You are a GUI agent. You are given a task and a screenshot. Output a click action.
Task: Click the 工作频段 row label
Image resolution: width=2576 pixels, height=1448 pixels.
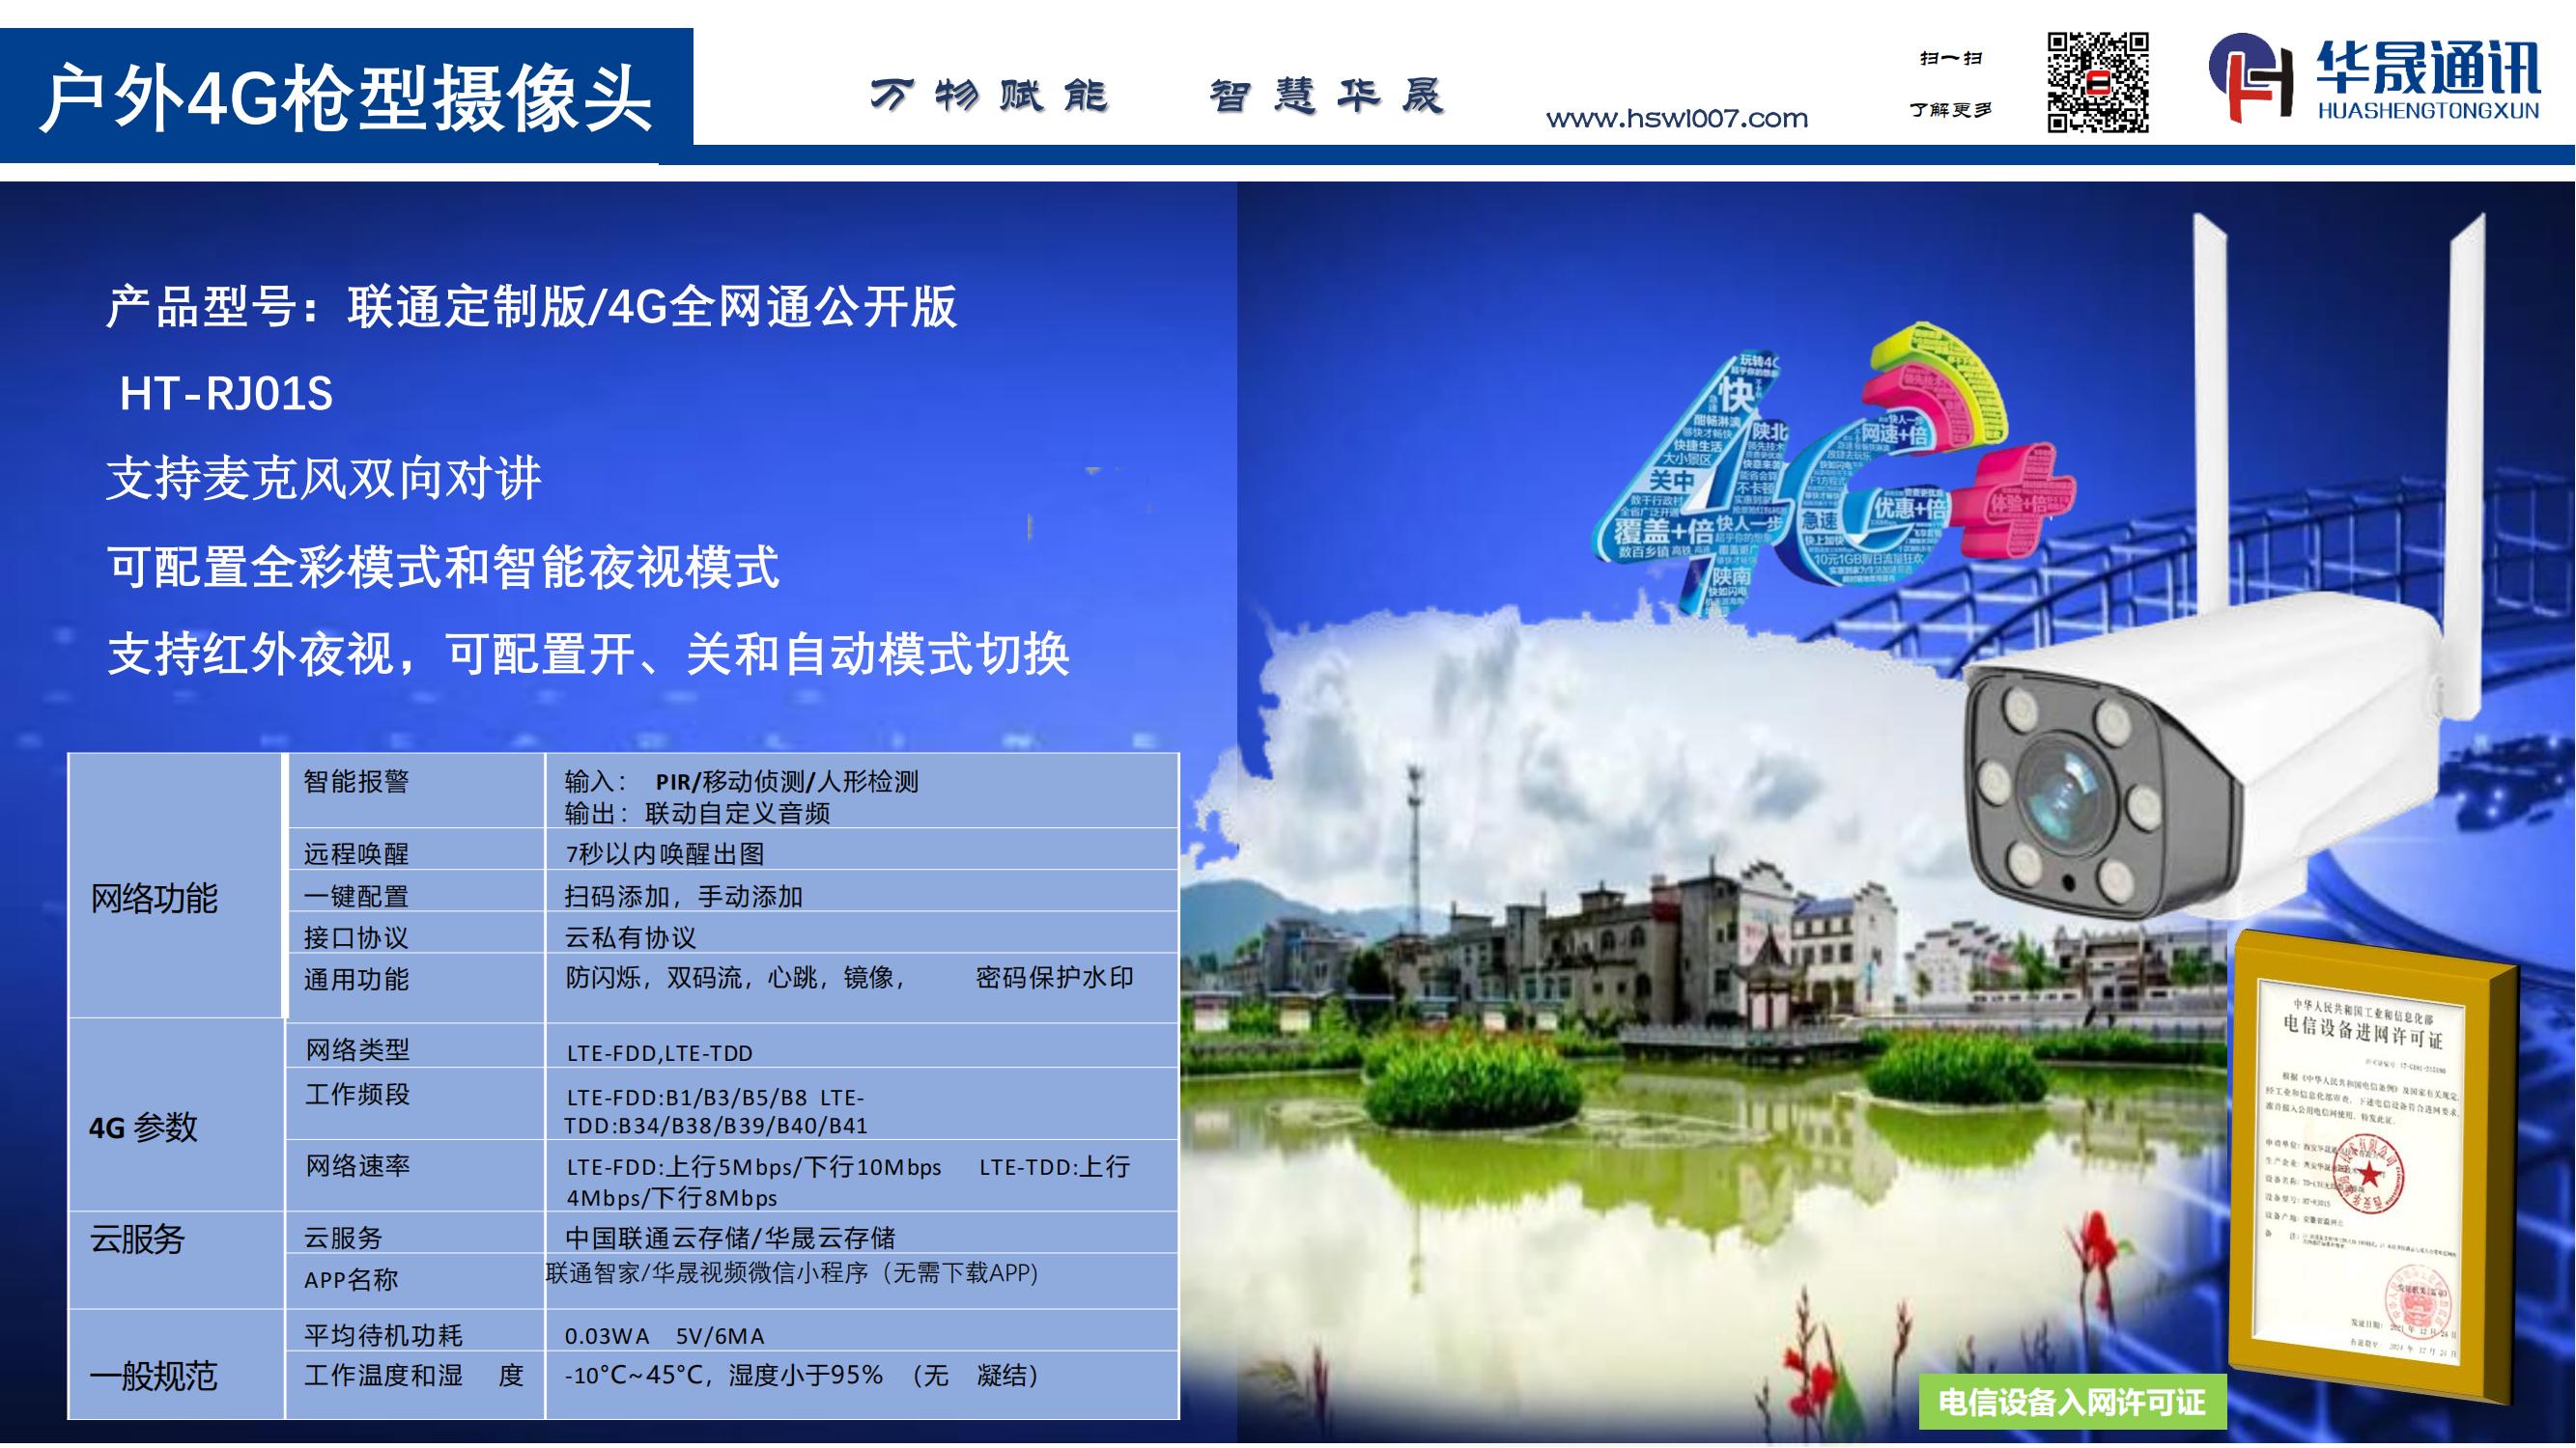tap(357, 1095)
